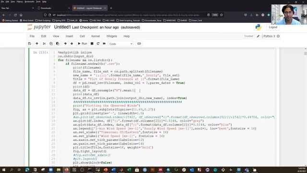
Task: Go back with the browser back arrow
Action: (4, 15)
